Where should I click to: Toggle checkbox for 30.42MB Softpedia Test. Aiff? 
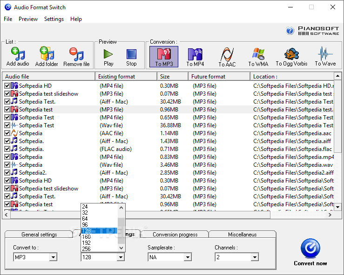point(7,102)
